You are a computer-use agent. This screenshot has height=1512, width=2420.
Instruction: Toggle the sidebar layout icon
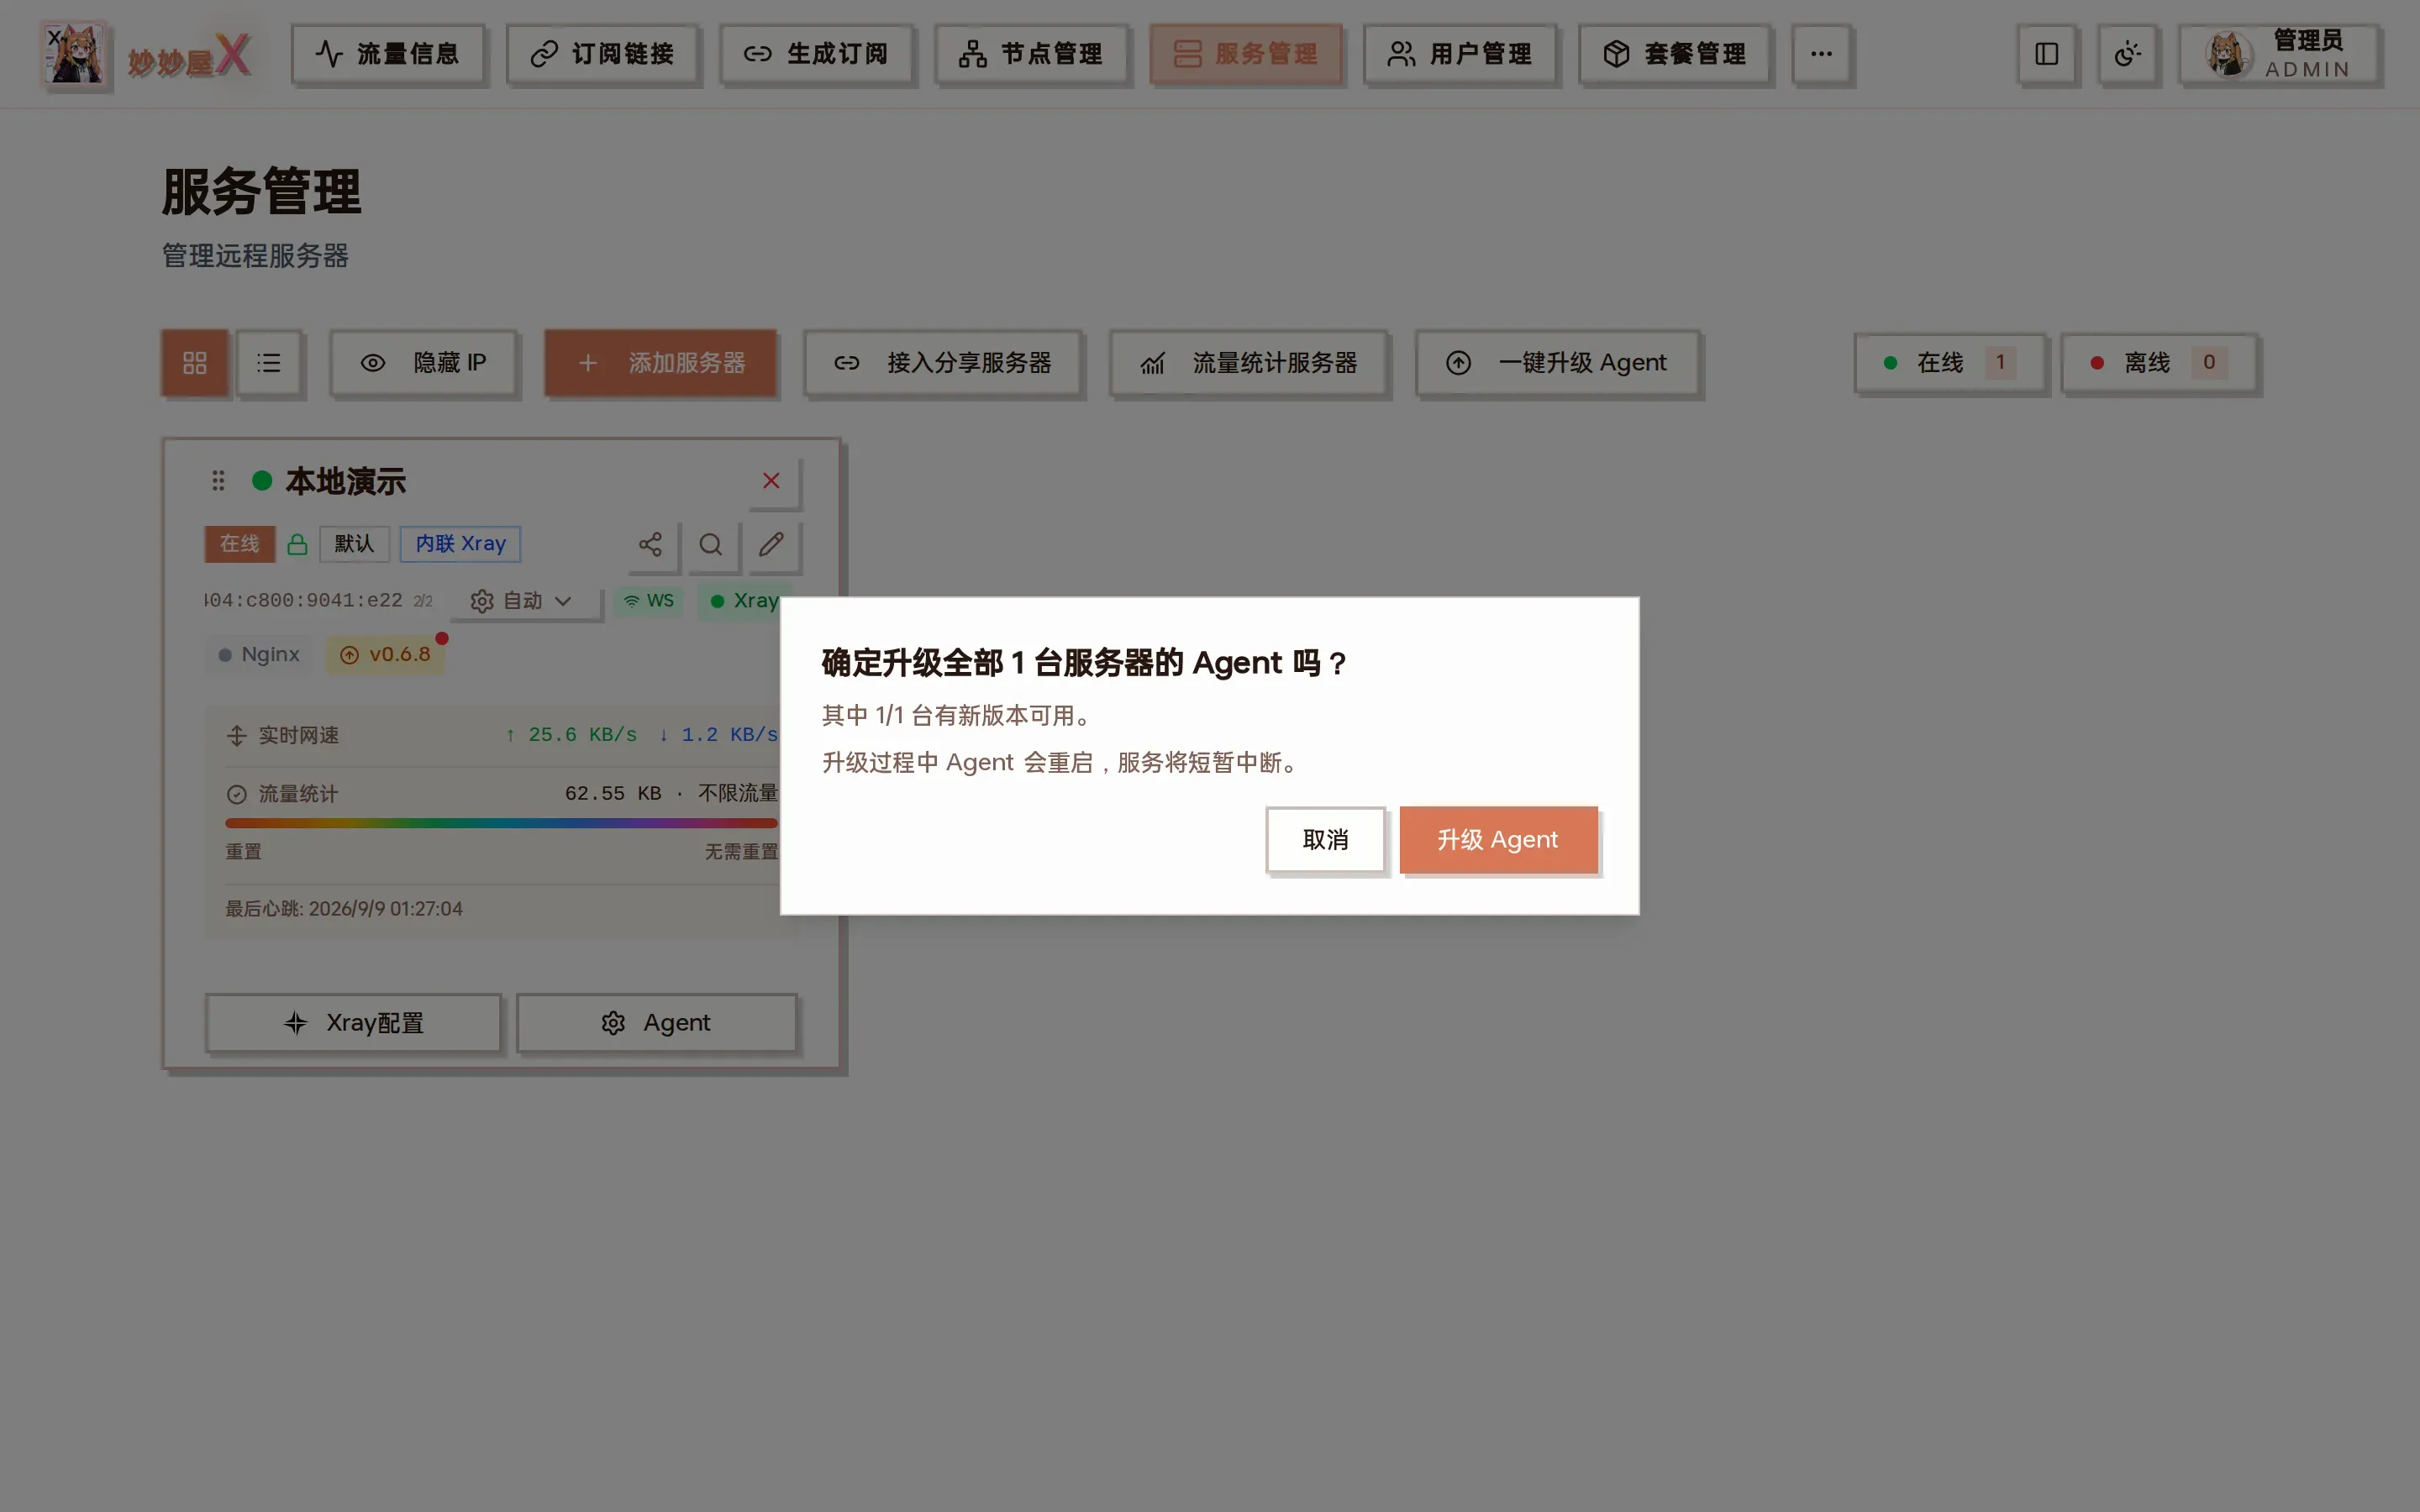(2046, 54)
